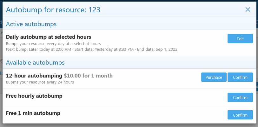Close the Autobump dialog with the X
This screenshot has height=127, width=258.
[248, 10]
